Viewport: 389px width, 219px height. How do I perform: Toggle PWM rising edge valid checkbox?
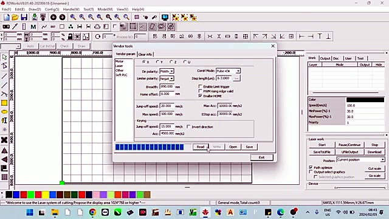click(x=200, y=91)
